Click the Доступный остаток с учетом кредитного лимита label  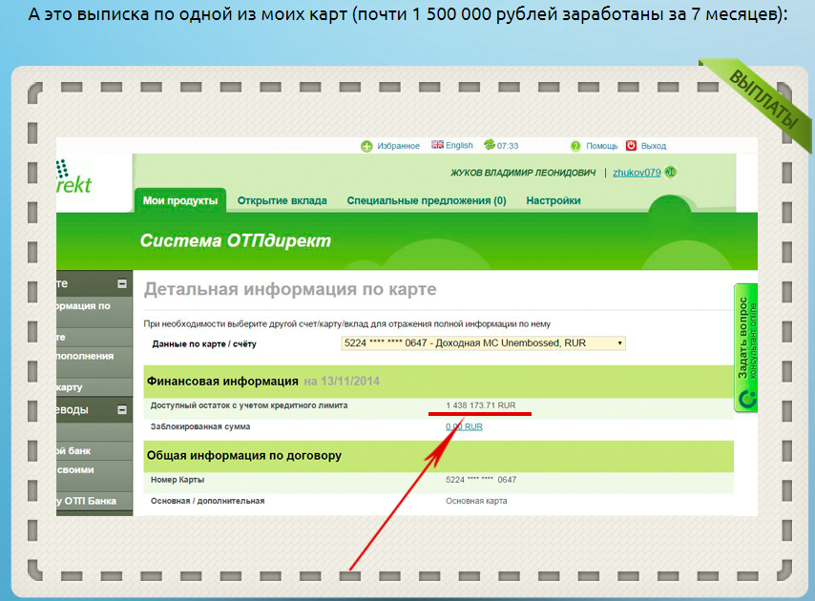(249, 405)
